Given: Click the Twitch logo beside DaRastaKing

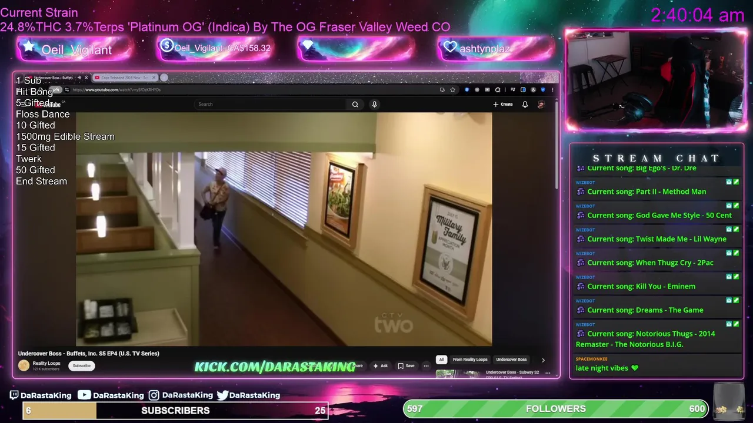Looking at the screenshot, I should click(x=14, y=395).
